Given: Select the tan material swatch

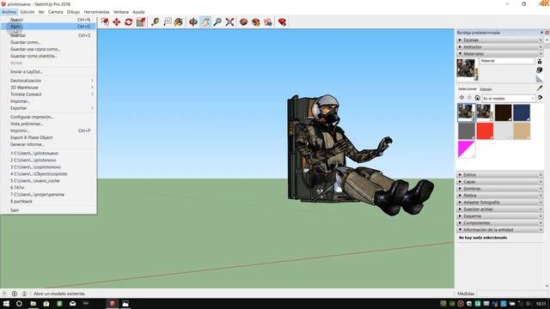Looking at the screenshot, I should point(522,131).
